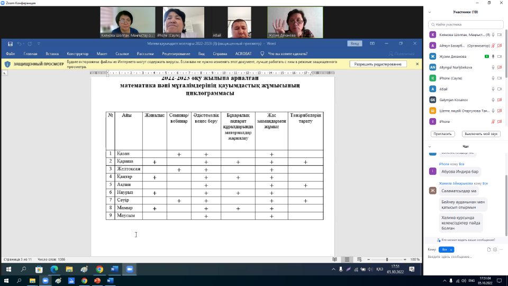Click the Word save icon
The height and width of the screenshot is (286, 508).
9,43
